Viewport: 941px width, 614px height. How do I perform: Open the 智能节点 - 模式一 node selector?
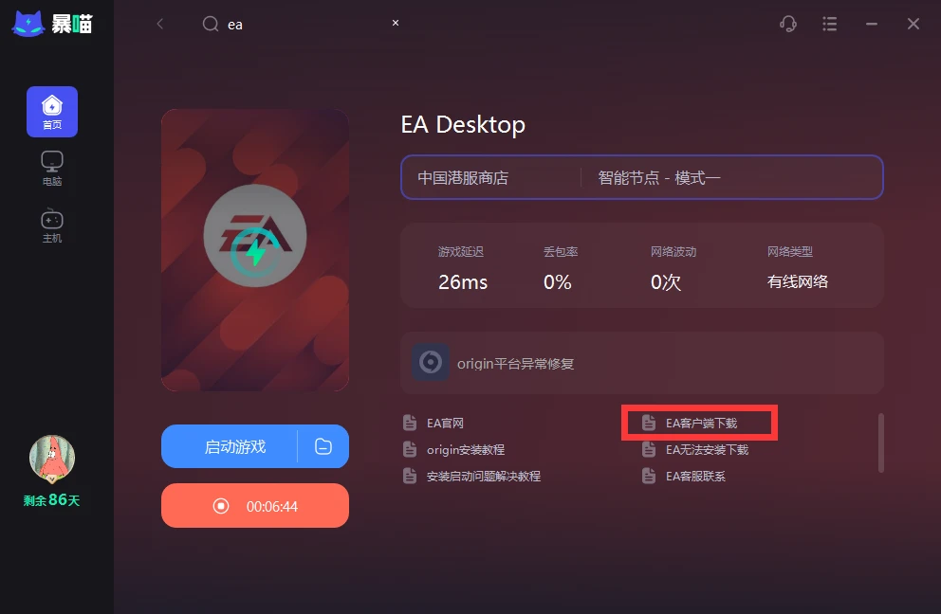coord(732,177)
